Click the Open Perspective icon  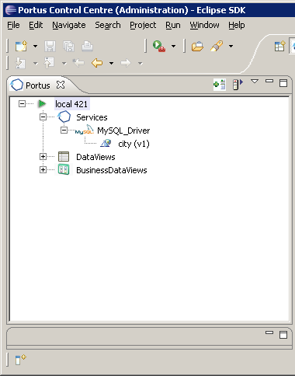pos(279,47)
